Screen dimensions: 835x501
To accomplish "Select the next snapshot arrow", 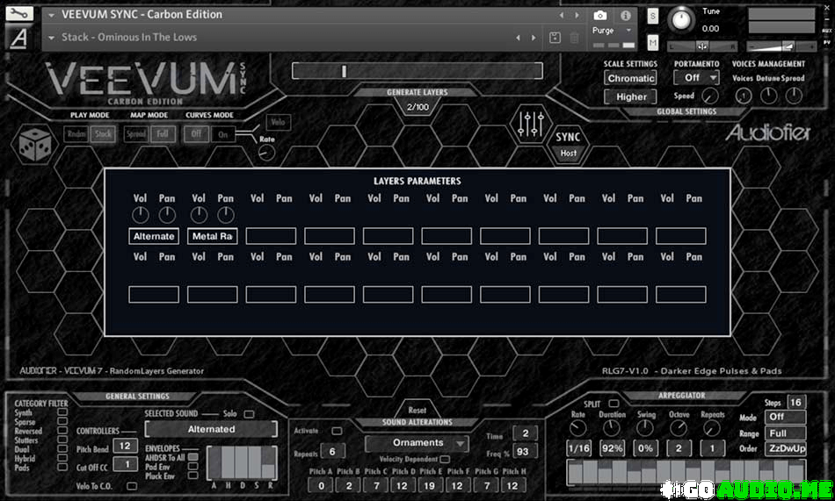I will pyautogui.click(x=534, y=38).
